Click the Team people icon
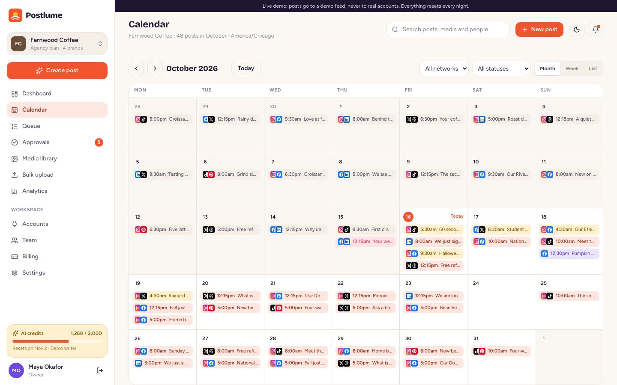Viewport: 617px width, 385px height. tap(15, 240)
